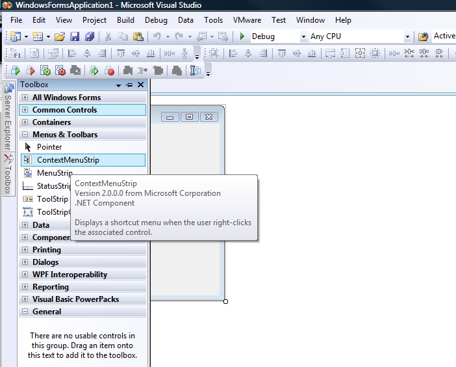
Task: Collapse the Menus & Toolbars group
Action: click(25, 135)
